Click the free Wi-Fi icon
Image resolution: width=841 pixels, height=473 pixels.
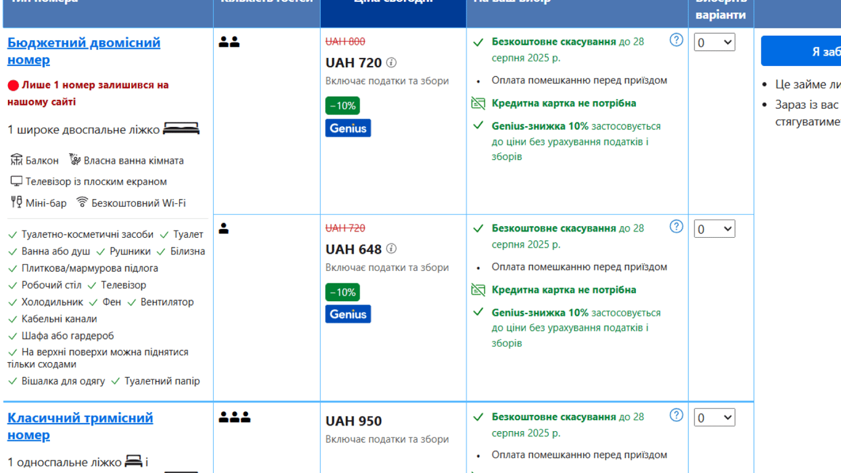click(x=82, y=202)
